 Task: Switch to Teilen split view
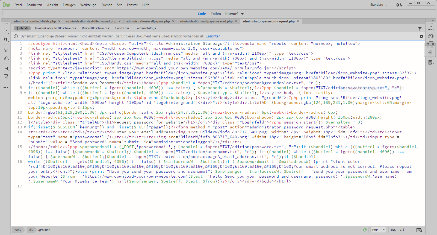click(216, 14)
